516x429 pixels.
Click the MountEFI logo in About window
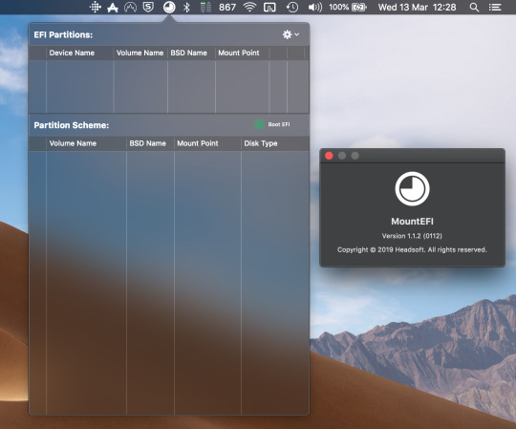(412, 189)
